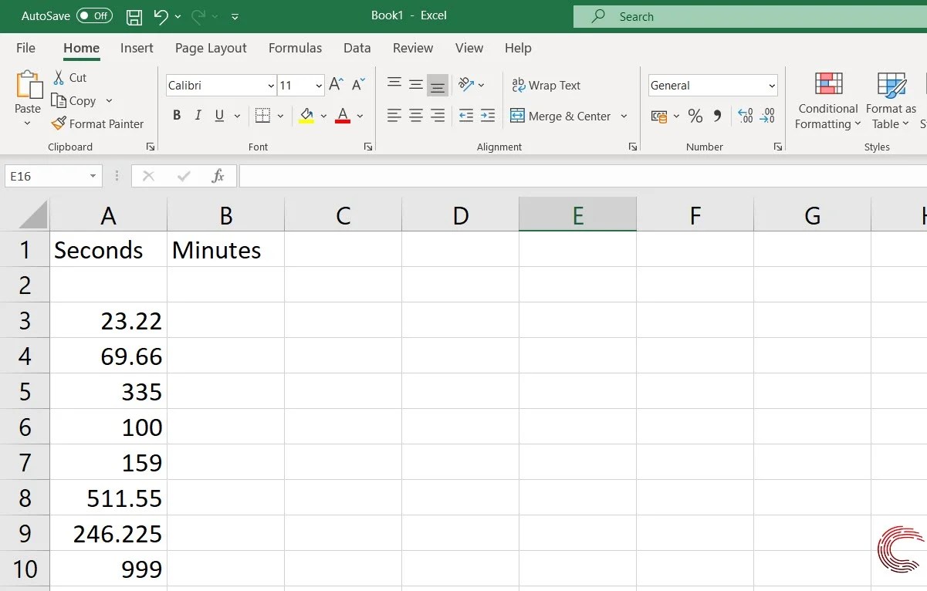The height and width of the screenshot is (591, 927).
Task: Decrease font size with smaller A icon
Action: pyautogui.click(x=359, y=85)
